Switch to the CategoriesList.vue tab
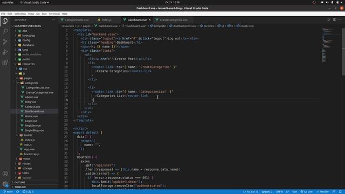 coord(77,20)
